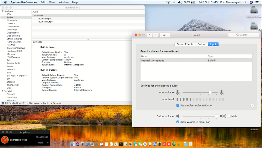Image resolution: width=262 pixels, height=148 pixels.
Task: Click the eject icon in menu bar
Action: point(174,2)
